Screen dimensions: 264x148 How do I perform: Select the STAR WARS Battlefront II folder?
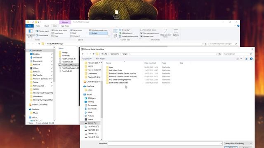pos(118,83)
